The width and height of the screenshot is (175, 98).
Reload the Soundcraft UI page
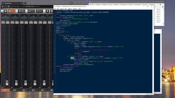click(x=8, y=7)
